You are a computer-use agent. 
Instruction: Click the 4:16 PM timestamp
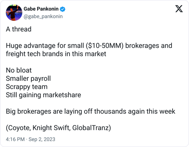coord(15,139)
